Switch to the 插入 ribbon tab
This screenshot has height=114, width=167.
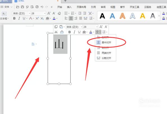click(69, 7)
